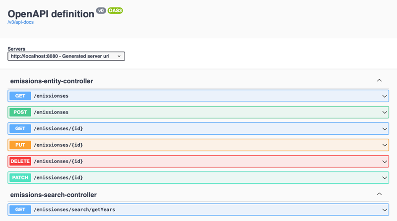Expand the PUT /emissionses/{id} row chevron
397x221 pixels.
[x=384, y=145]
